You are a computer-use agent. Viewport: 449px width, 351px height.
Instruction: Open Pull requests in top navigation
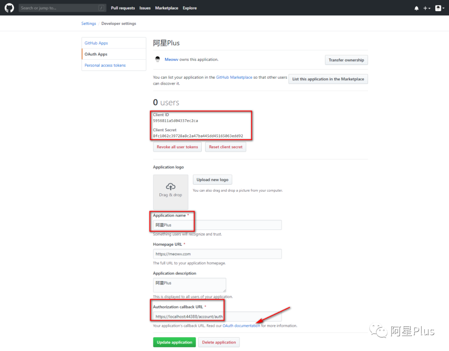pos(123,8)
